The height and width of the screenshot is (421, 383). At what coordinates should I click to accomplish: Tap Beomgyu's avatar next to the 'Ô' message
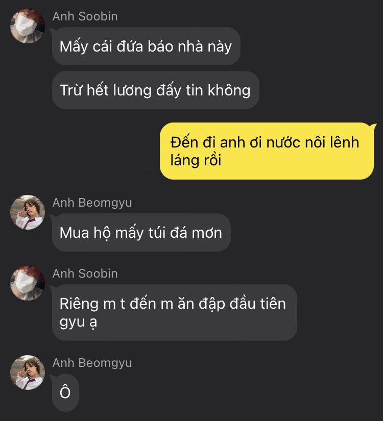coord(28,373)
